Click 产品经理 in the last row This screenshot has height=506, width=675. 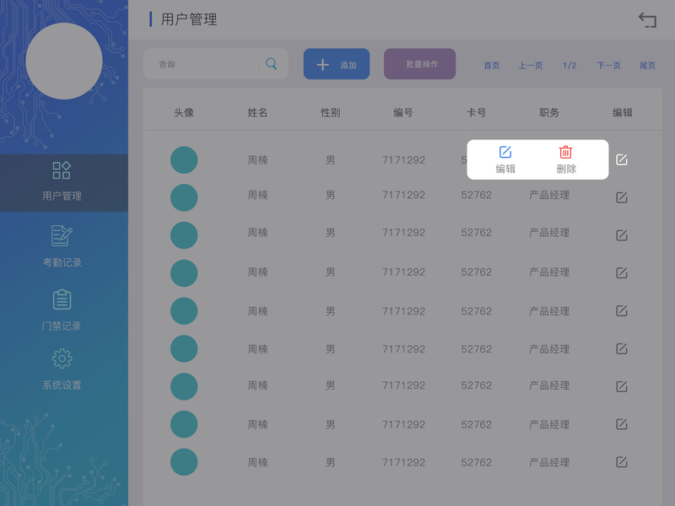[x=549, y=462]
